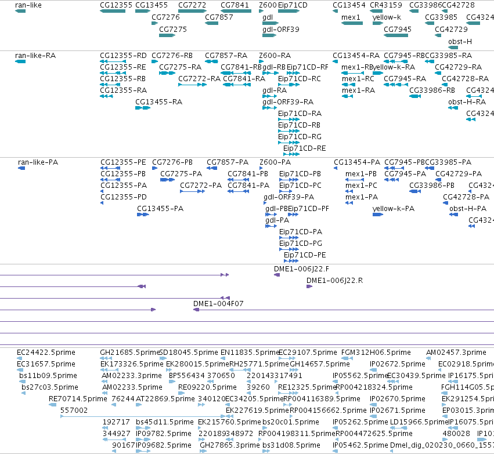Image resolution: width=494 pixels, height=454 pixels.
Task: Open the DME1-006J22.R clone label
Action: [x=334, y=281]
